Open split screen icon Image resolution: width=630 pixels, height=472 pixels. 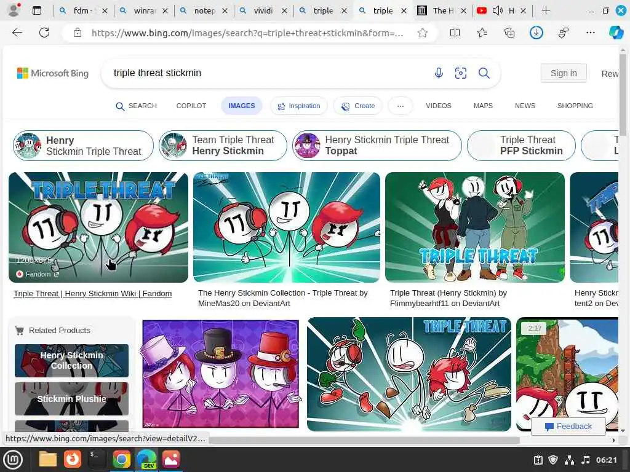[455, 33]
